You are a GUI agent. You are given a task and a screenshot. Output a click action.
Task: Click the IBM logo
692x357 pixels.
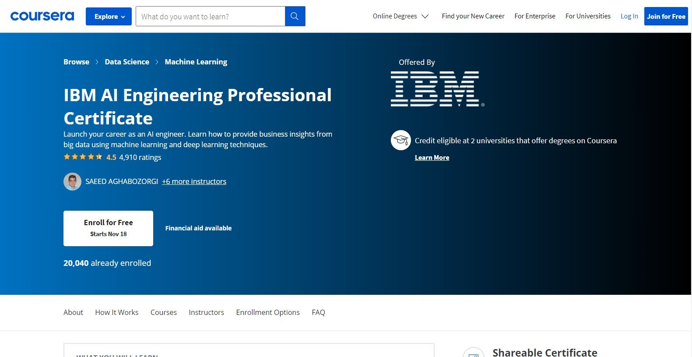point(437,89)
